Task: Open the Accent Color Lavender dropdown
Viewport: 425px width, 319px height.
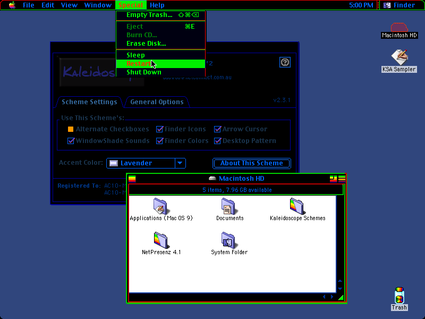Action: (146, 163)
